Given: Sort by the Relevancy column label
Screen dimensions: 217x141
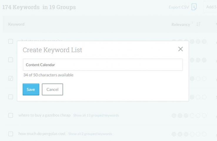Looking at the screenshot, I should tap(181, 25).
